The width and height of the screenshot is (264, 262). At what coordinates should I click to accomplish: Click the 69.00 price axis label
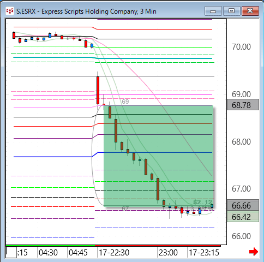241,94
